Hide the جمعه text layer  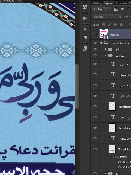click(x=95, y=74)
